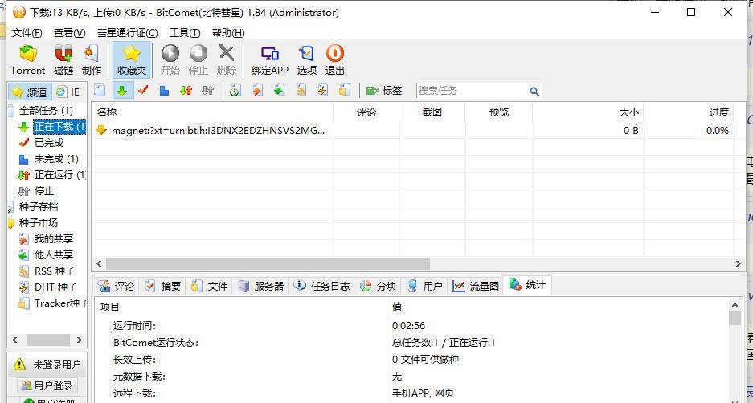753x403 pixels.
Task: Filter downloading tasks with green arrow icon
Action: (122, 90)
